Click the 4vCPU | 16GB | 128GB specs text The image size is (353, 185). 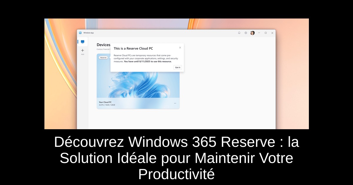click(x=107, y=105)
